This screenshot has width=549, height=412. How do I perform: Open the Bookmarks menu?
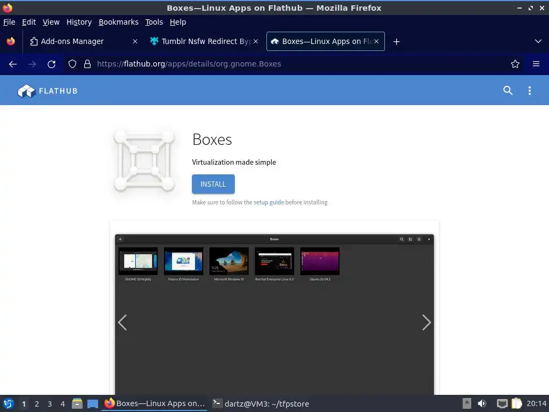tap(118, 22)
